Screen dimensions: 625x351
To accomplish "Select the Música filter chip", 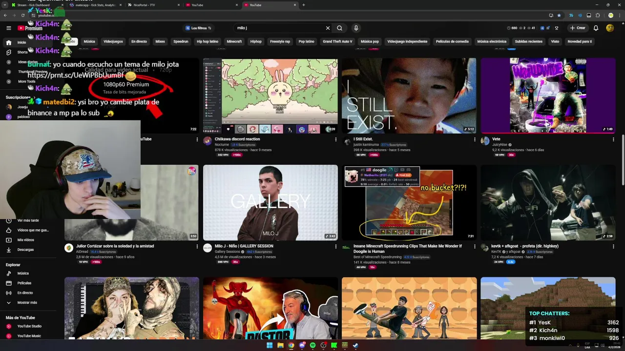I will 89,41.
